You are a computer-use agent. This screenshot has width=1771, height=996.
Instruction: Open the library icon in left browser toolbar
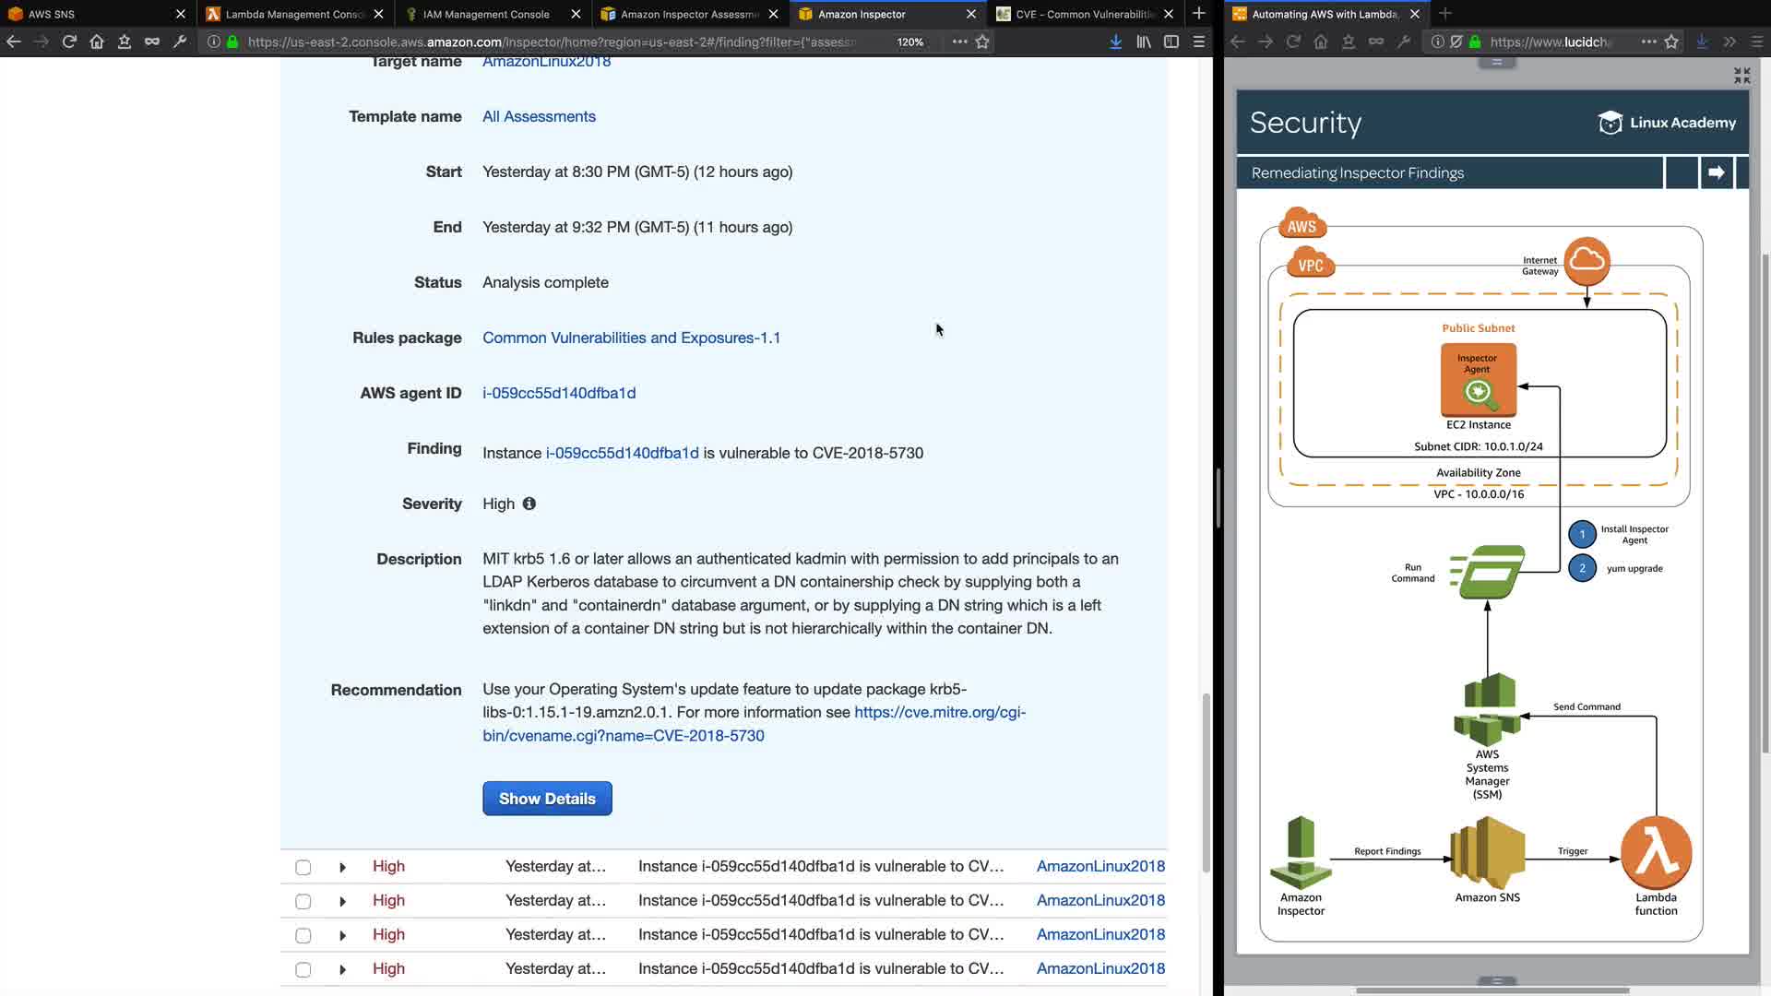pos(1144,41)
